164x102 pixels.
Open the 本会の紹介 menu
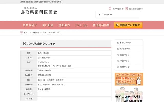[x=30, y=25]
